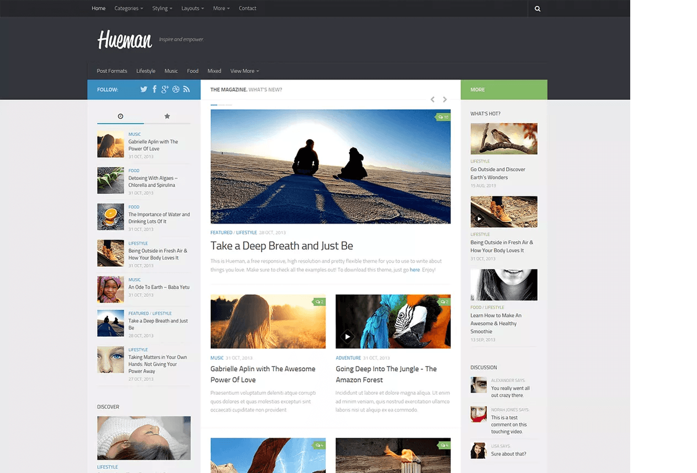
Task: Click the Featured category above main headline
Action: click(x=221, y=233)
